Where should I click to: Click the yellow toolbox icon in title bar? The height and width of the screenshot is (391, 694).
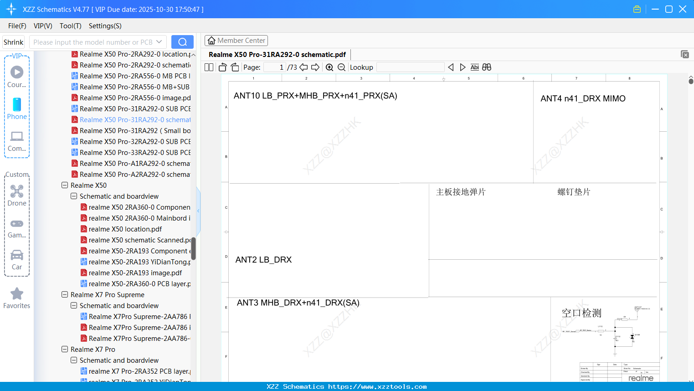tap(637, 9)
